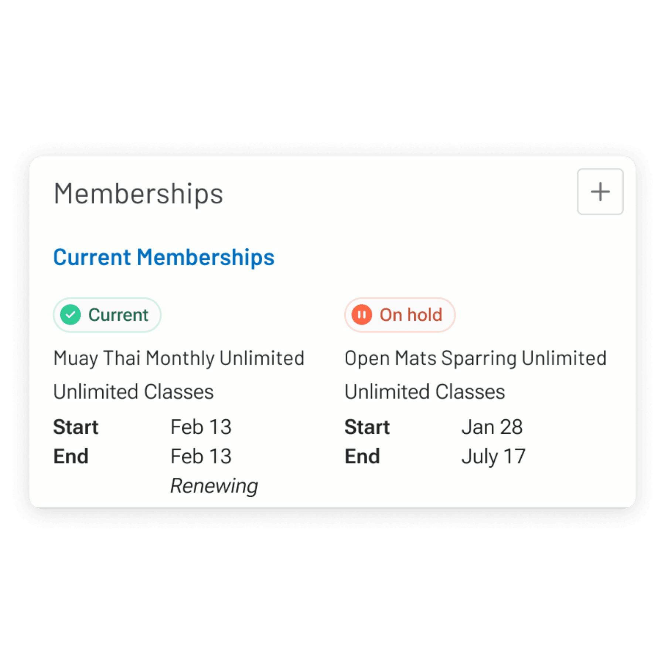This screenshot has height=665, width=665.
Task: Click Unlimited Classes under Muay Thai
Action: 133,392
